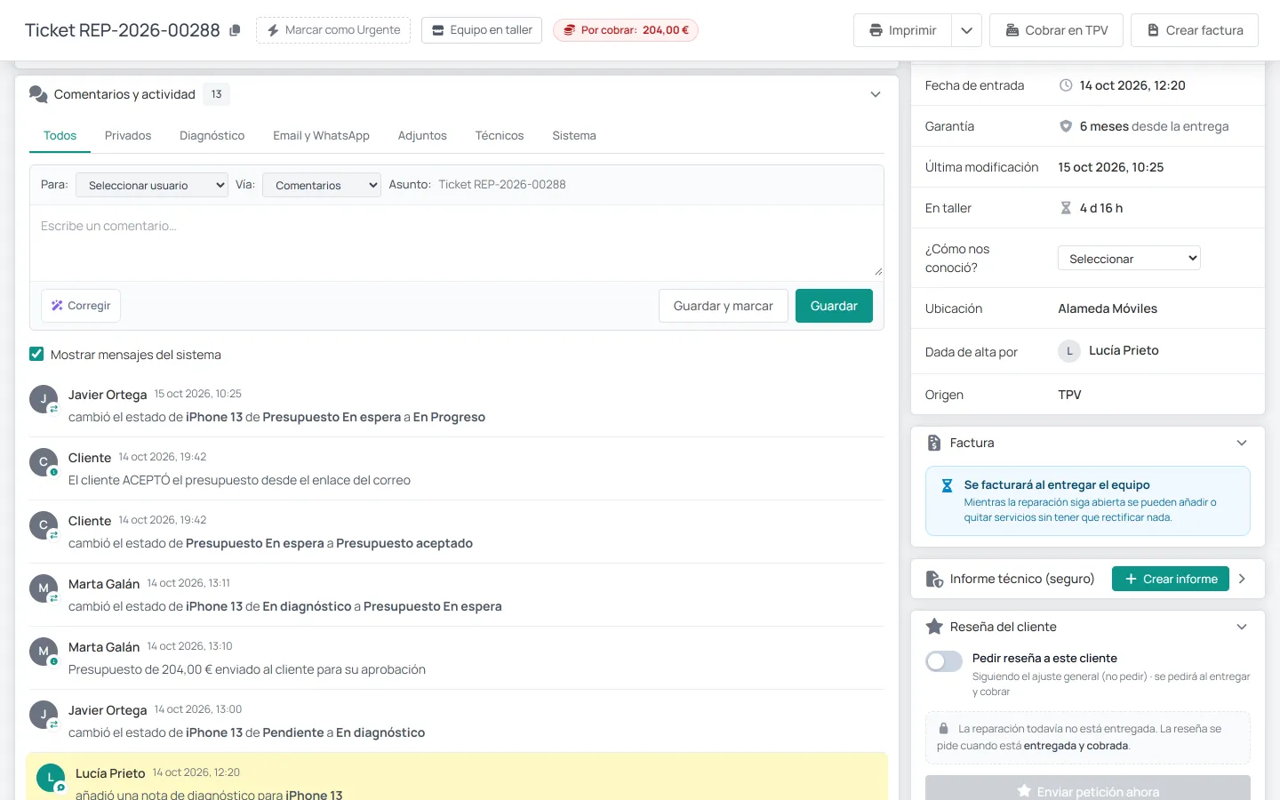This screenshot has width=1280, height=800.
Task: Click Marcar como Urgente button
Action: (333, 30)
